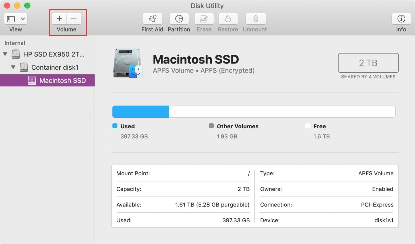Click the 'PCI-Express' connection value
The image size is (415, 244).
(x=377, y=205)
